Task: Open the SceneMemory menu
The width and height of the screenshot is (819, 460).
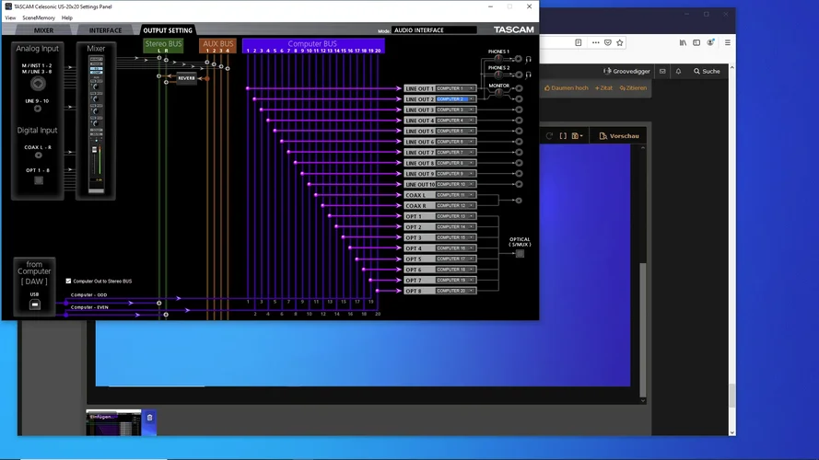Action: 38,17
